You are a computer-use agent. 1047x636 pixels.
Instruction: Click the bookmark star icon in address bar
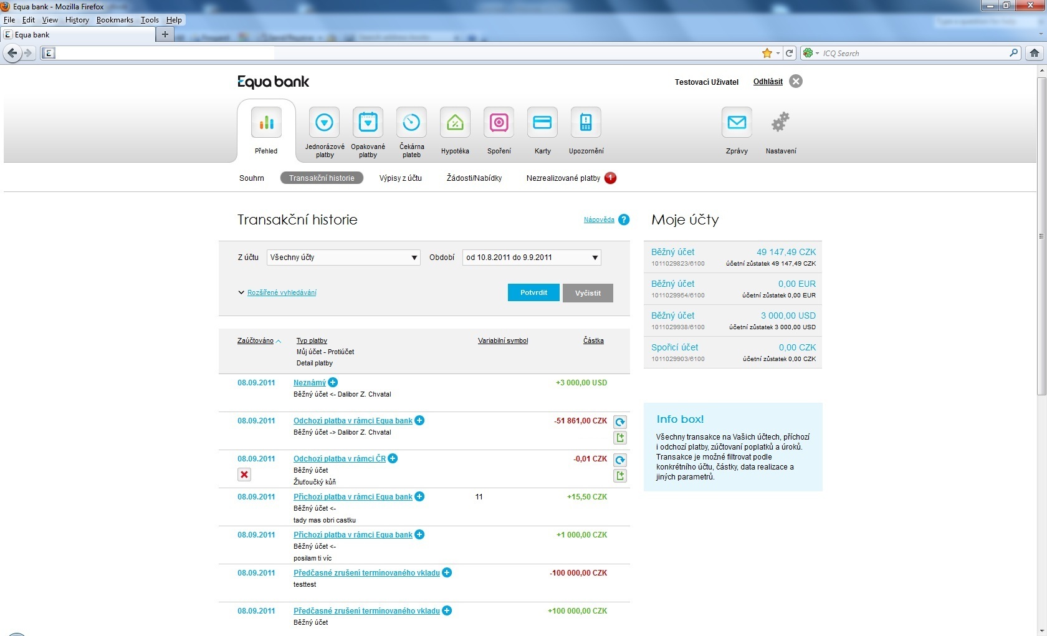pos(767,53)
